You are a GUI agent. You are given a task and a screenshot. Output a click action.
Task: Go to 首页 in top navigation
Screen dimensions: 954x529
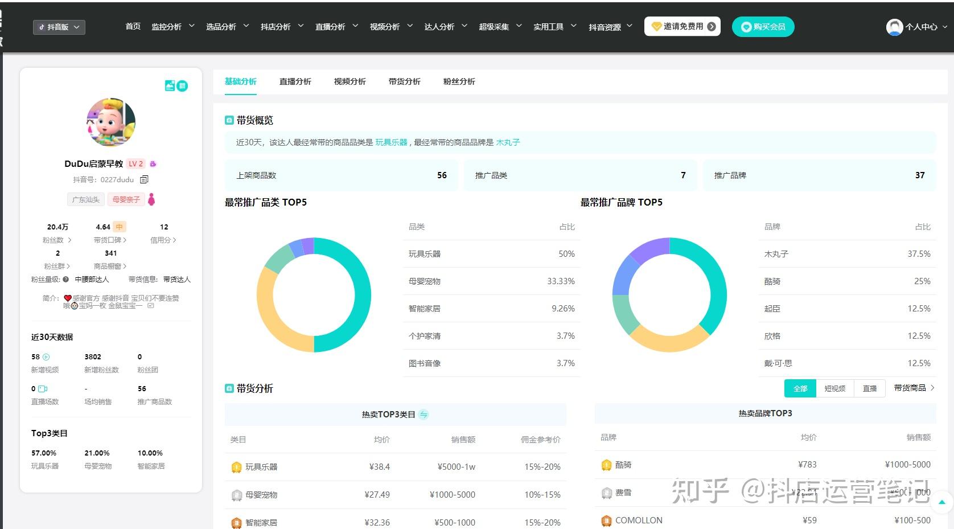[133, 26]
